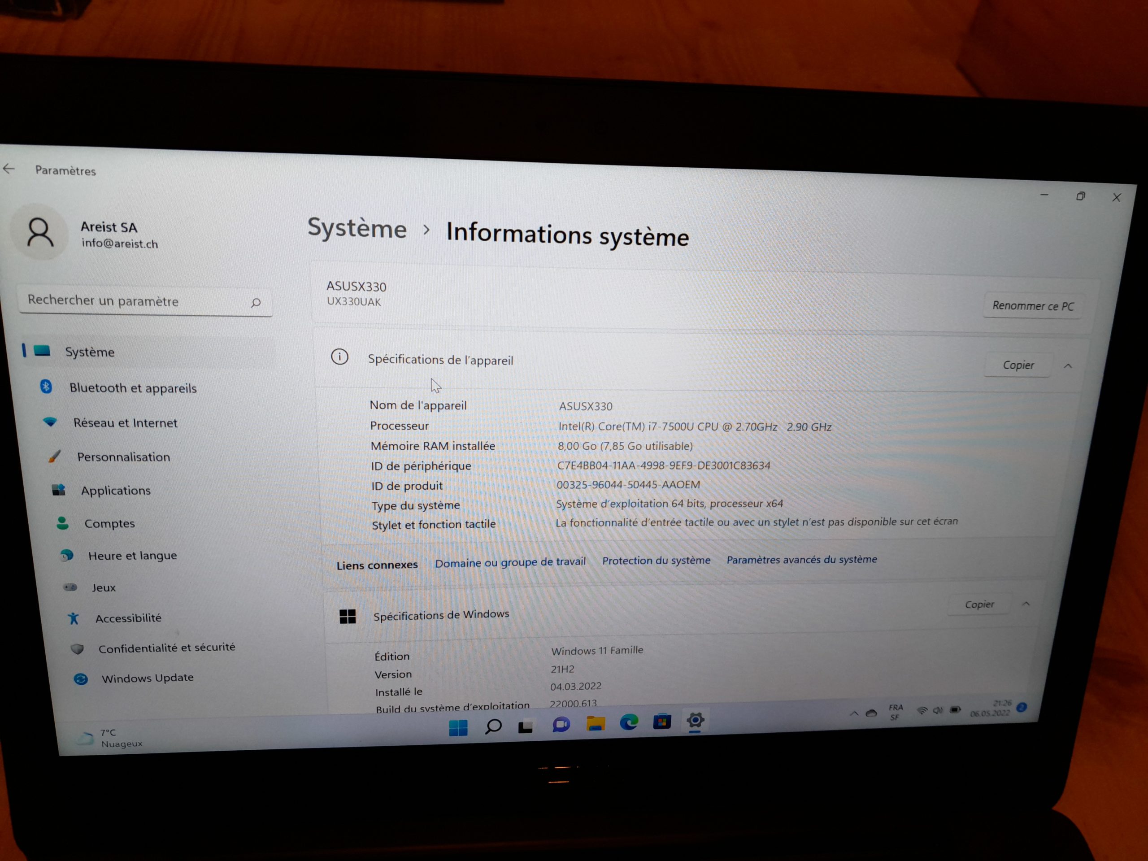
Task: Open the weather widget showing 7°C Nuageux
Action: 109,738
